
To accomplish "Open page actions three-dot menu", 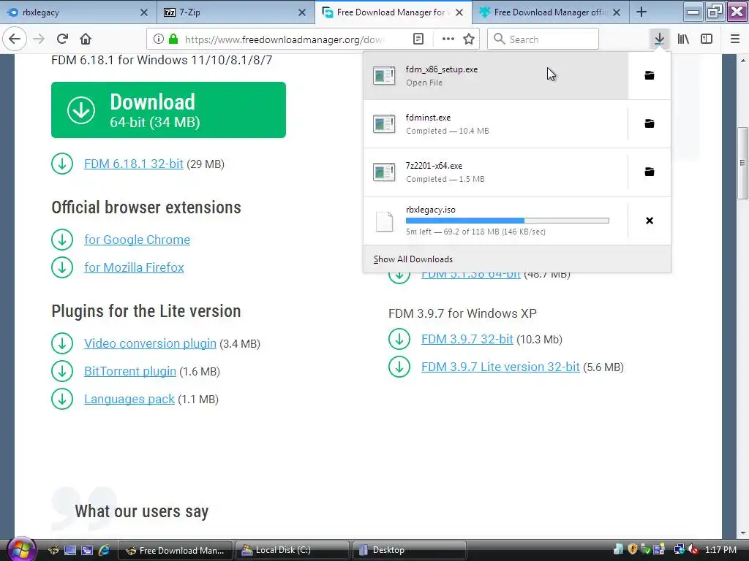I will (x=448, y=39).
